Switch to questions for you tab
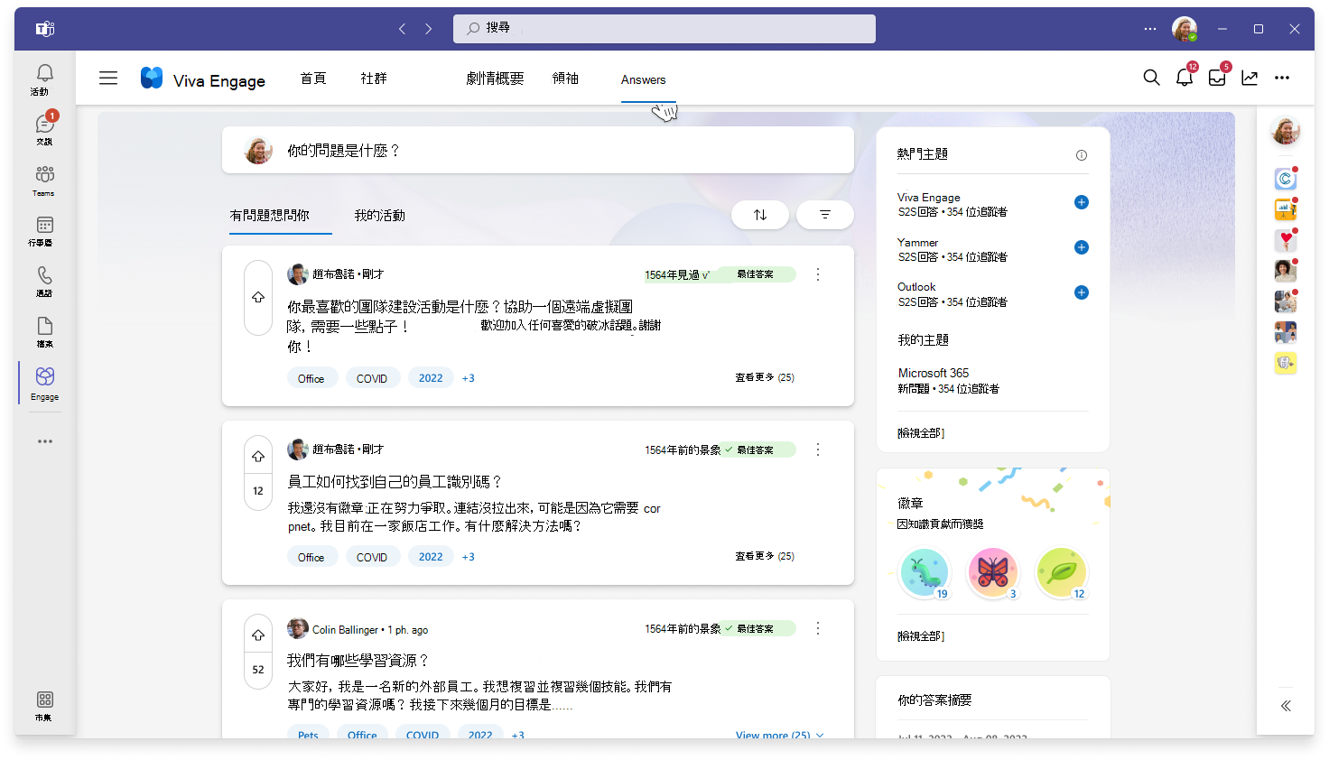The height and width of the screenshot is (760, 1329). [269, 215]
